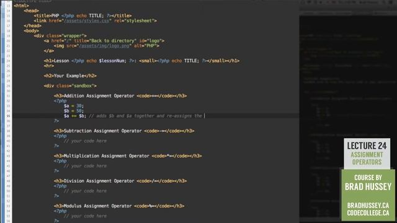Click the <h1>Lesson heading line
The height and width of the screenshot is (223, 397).
pos(141,61)
